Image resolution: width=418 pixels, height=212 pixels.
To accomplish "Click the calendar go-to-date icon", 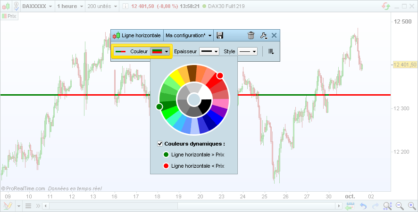I will (350, 206).
